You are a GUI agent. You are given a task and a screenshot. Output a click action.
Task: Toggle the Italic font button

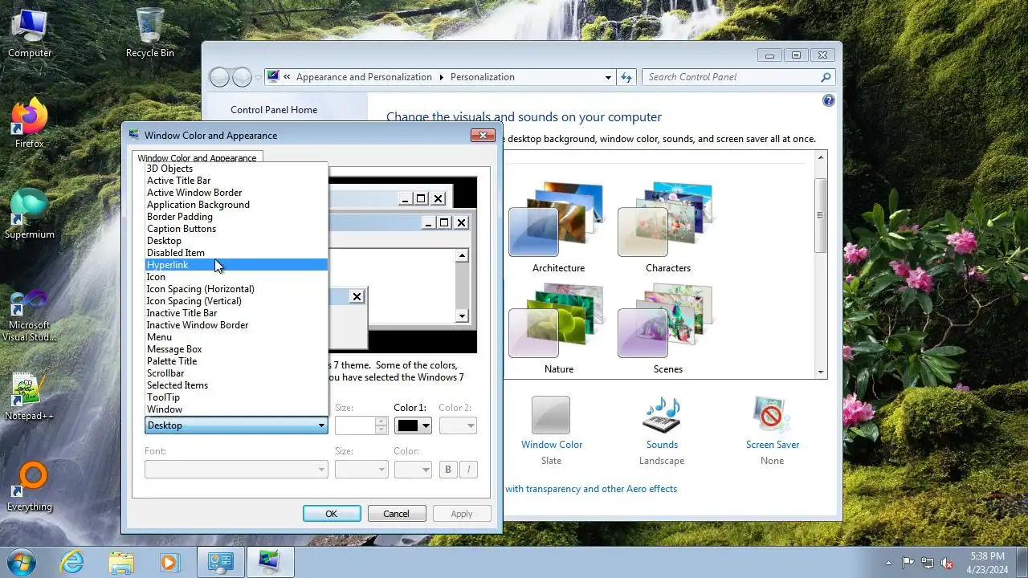[x=468, y=470]
